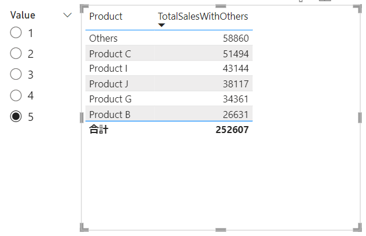Click the top-left corner resize handle of the table
The width and height of the screenshot is (366, 236).
[x=84, y=8]
